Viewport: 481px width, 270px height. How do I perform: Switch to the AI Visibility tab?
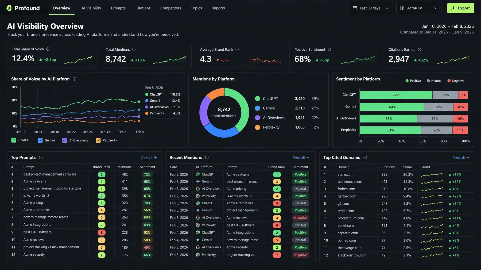point(91,8)
